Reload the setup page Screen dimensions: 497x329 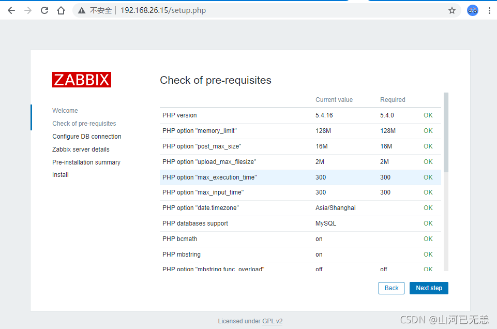click(x=44, y=10)
